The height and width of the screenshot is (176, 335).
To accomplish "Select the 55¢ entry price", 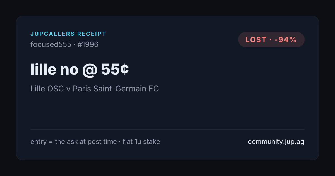I will tap(115, 70).
